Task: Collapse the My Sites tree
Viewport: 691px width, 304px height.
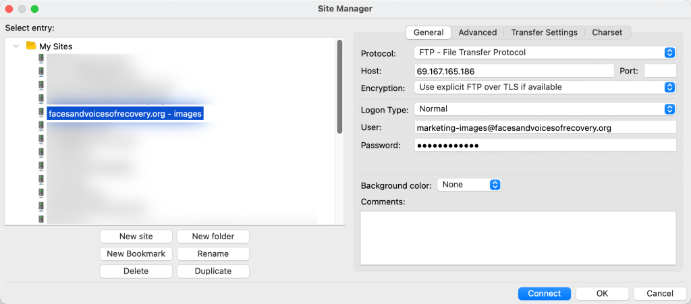Action: point(16,47)
